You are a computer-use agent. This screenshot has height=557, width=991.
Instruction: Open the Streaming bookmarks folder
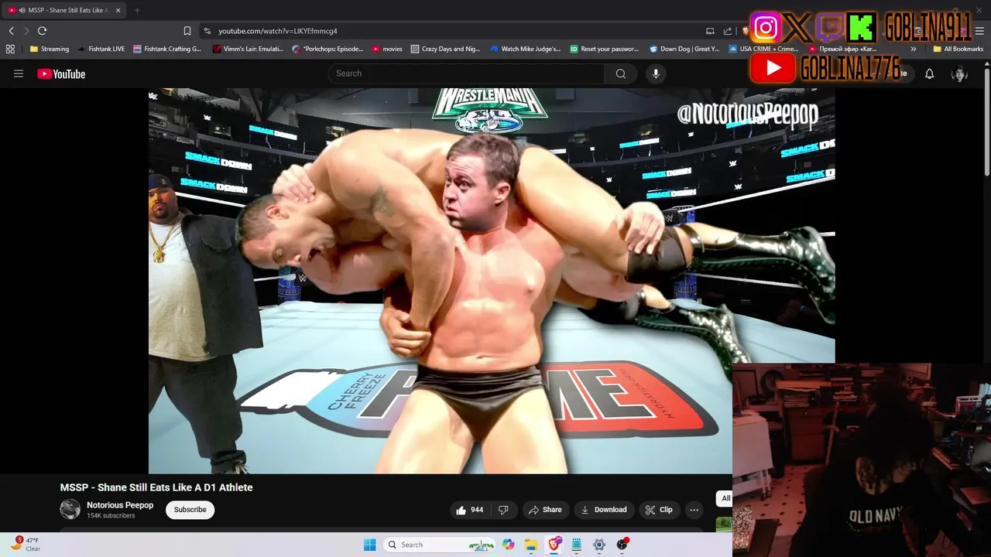[50, 49]
